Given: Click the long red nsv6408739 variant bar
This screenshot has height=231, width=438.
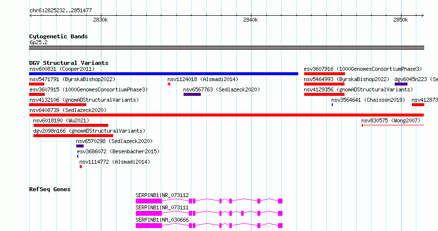Looking at the screenshot, I should (226, 115).
